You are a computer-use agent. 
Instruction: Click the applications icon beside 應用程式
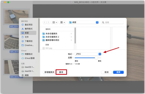(x=23, y=29)
